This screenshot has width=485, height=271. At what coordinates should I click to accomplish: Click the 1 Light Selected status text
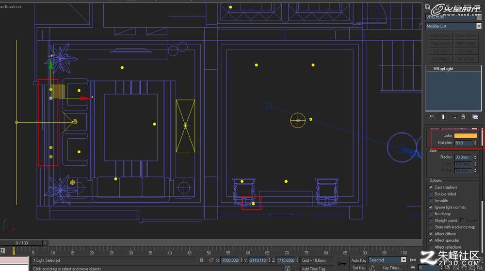47,260
